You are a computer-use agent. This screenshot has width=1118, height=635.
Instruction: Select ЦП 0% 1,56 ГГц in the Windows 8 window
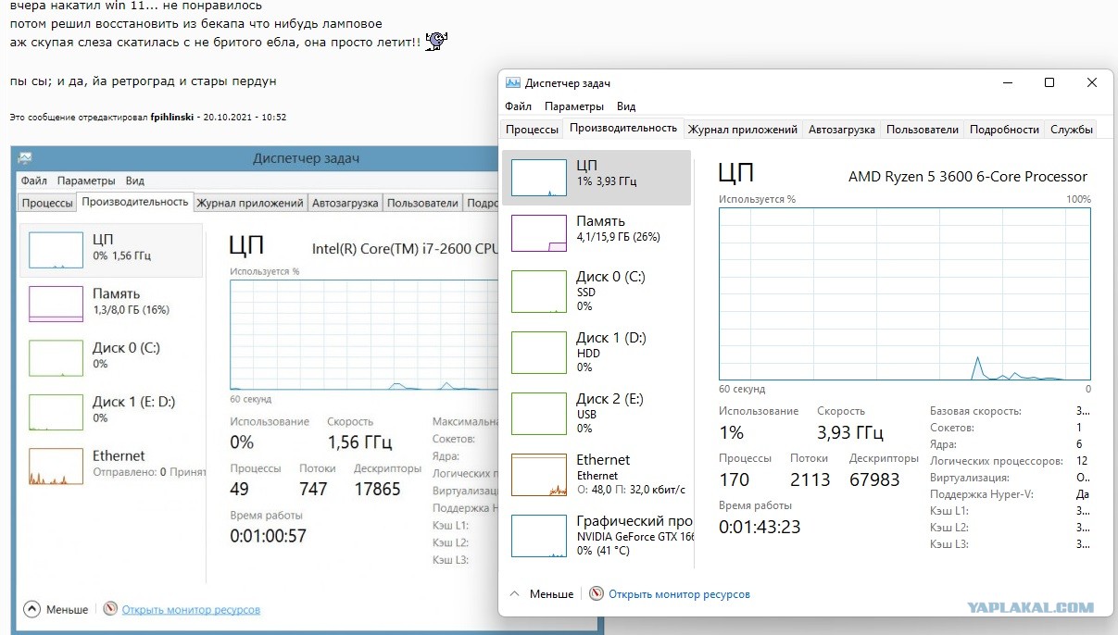[111, 250]
